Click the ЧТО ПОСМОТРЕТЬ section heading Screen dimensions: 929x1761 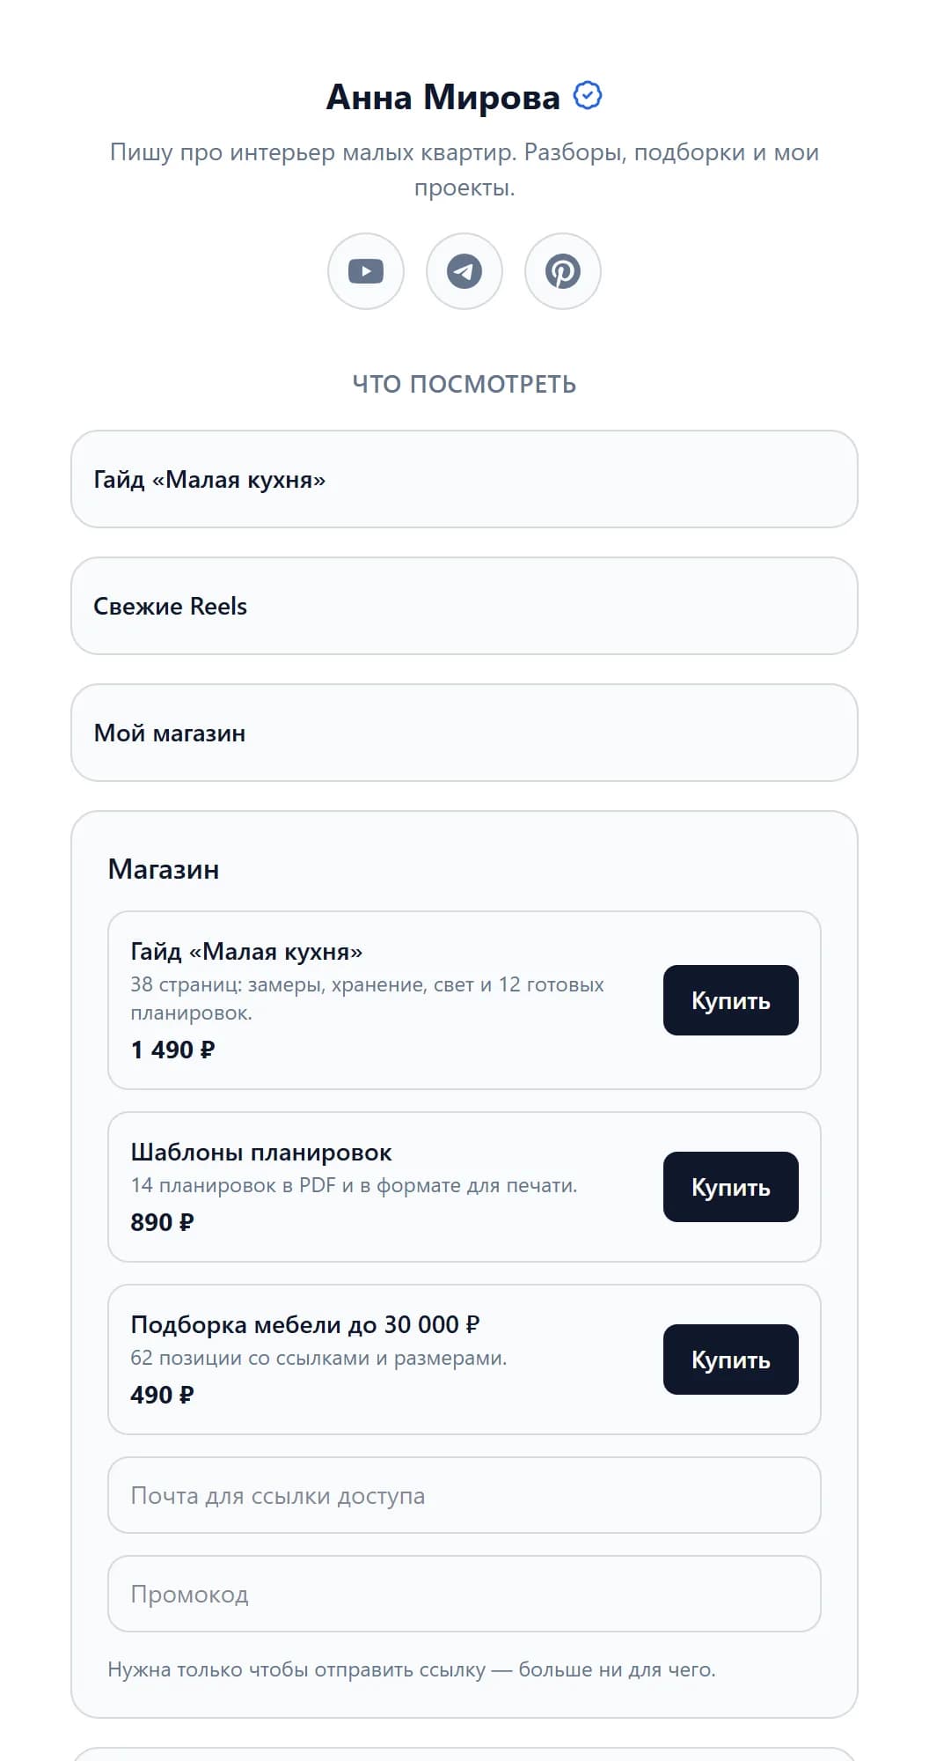pos(464,384)
